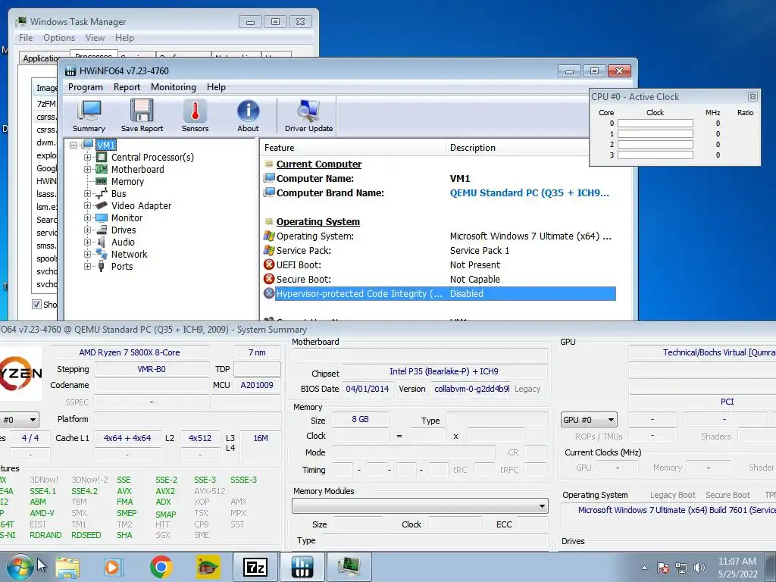Viewport: 776px width, 582px height.
Task: Select the Drives tree node
Action: pyautogui.click(x=124, y=230)
